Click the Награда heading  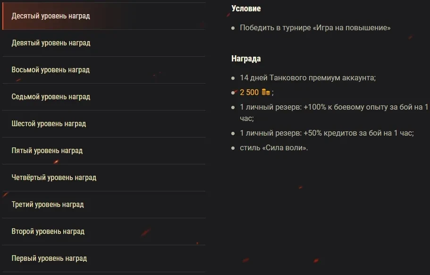246,59
